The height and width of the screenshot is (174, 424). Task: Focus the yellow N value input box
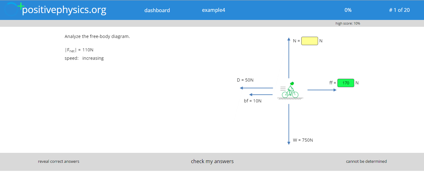310,41
